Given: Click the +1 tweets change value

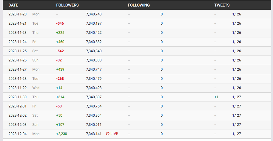Looking at the screenshot, I should click(x=216, y=97).
